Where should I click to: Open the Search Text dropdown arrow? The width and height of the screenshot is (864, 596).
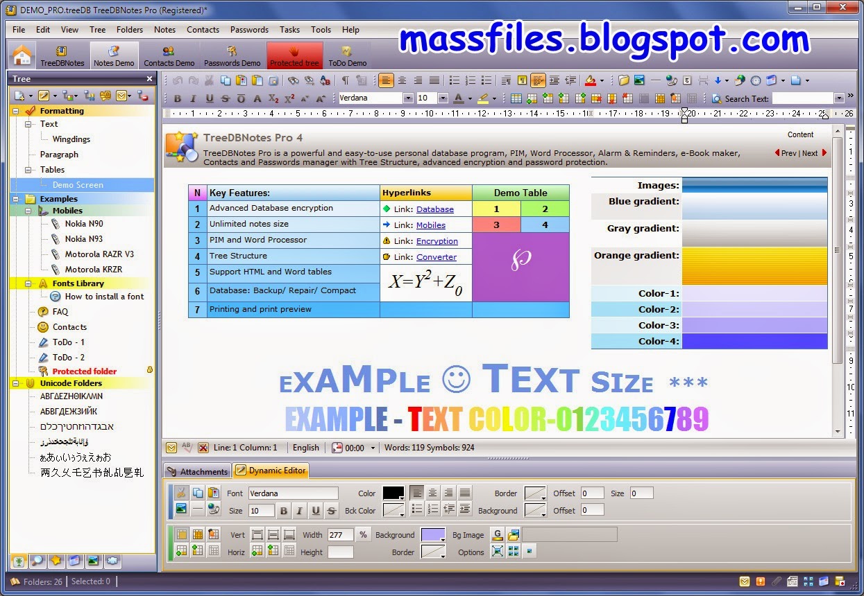point(839,98)
